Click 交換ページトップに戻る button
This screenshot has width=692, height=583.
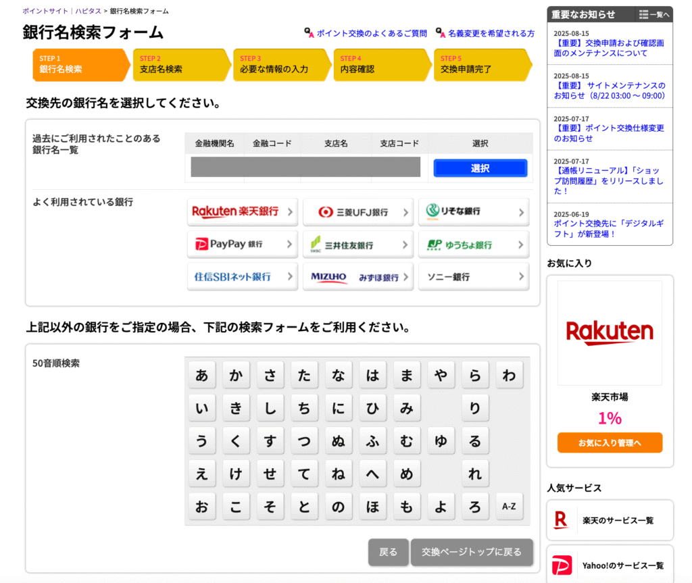pos(472,552)
